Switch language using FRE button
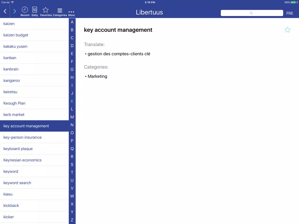This screenshot has height=224, width=299. coord(290,13)
